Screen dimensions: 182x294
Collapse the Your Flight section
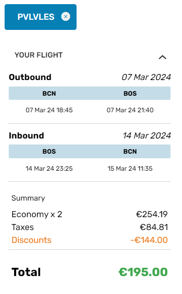(162, 57)
